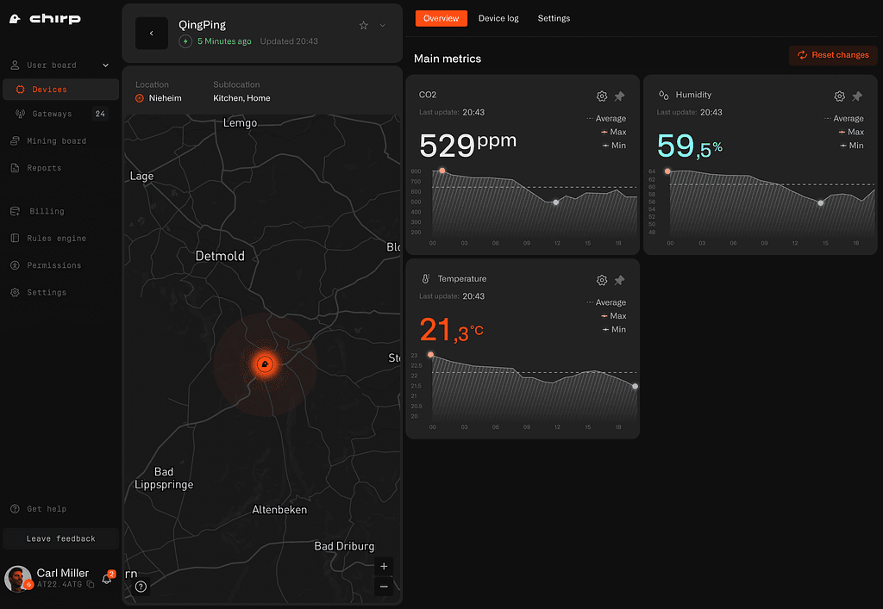Star the QingPing device as favorite
The image size is (883, 609).
click(364, 26)
